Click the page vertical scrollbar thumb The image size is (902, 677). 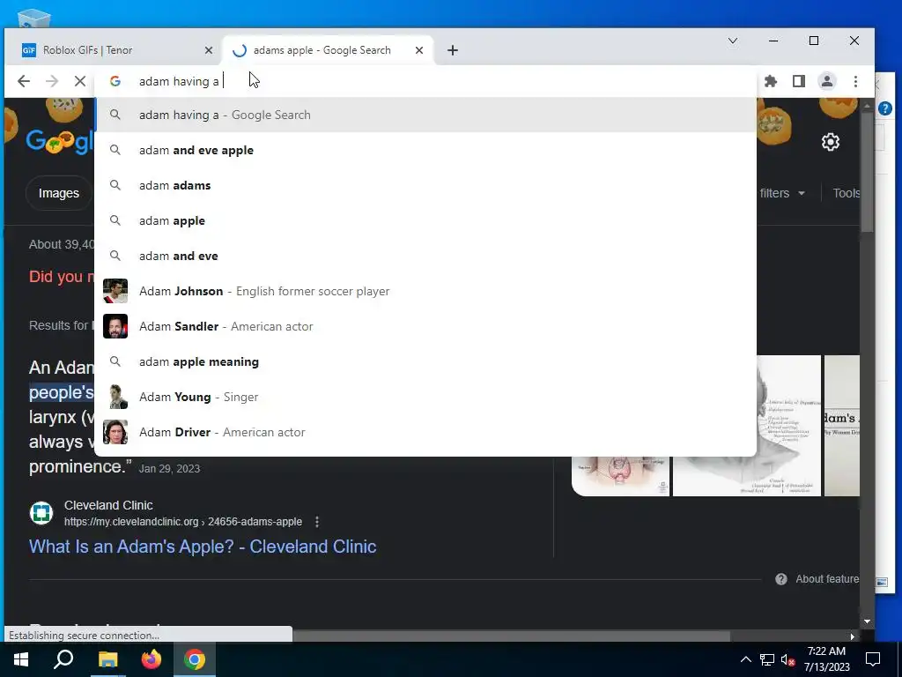pos(867,173)
